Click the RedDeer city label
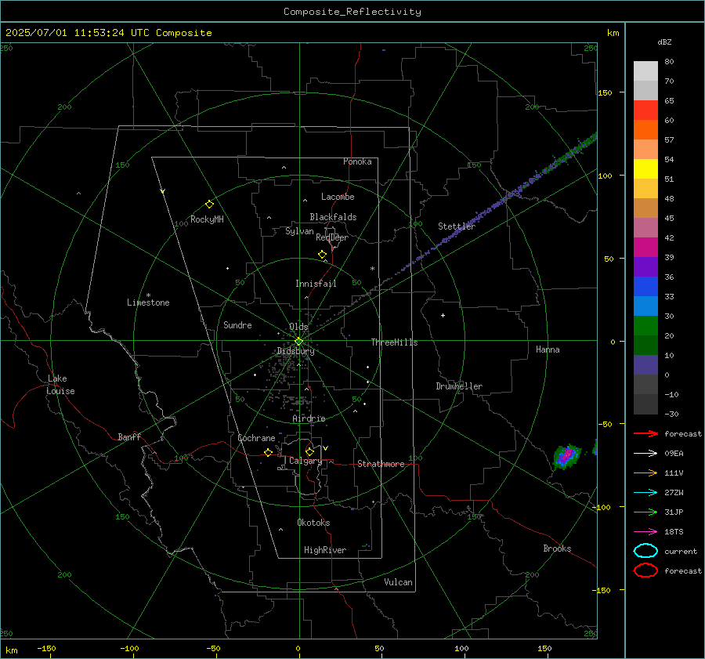Image resolution: width=705 pixels, height=659 pixels. click(332, 237)
